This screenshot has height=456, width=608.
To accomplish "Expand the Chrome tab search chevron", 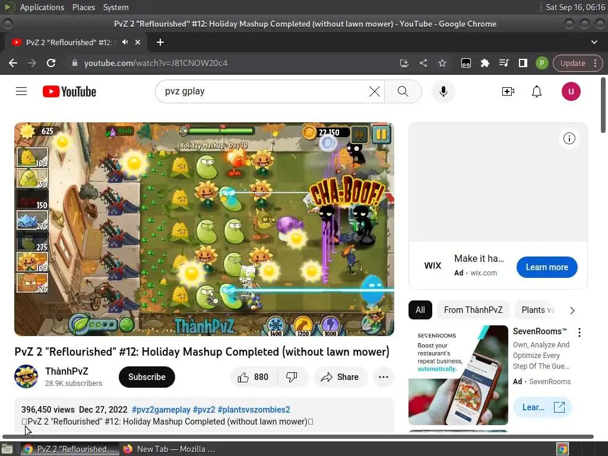I will 594,42.
